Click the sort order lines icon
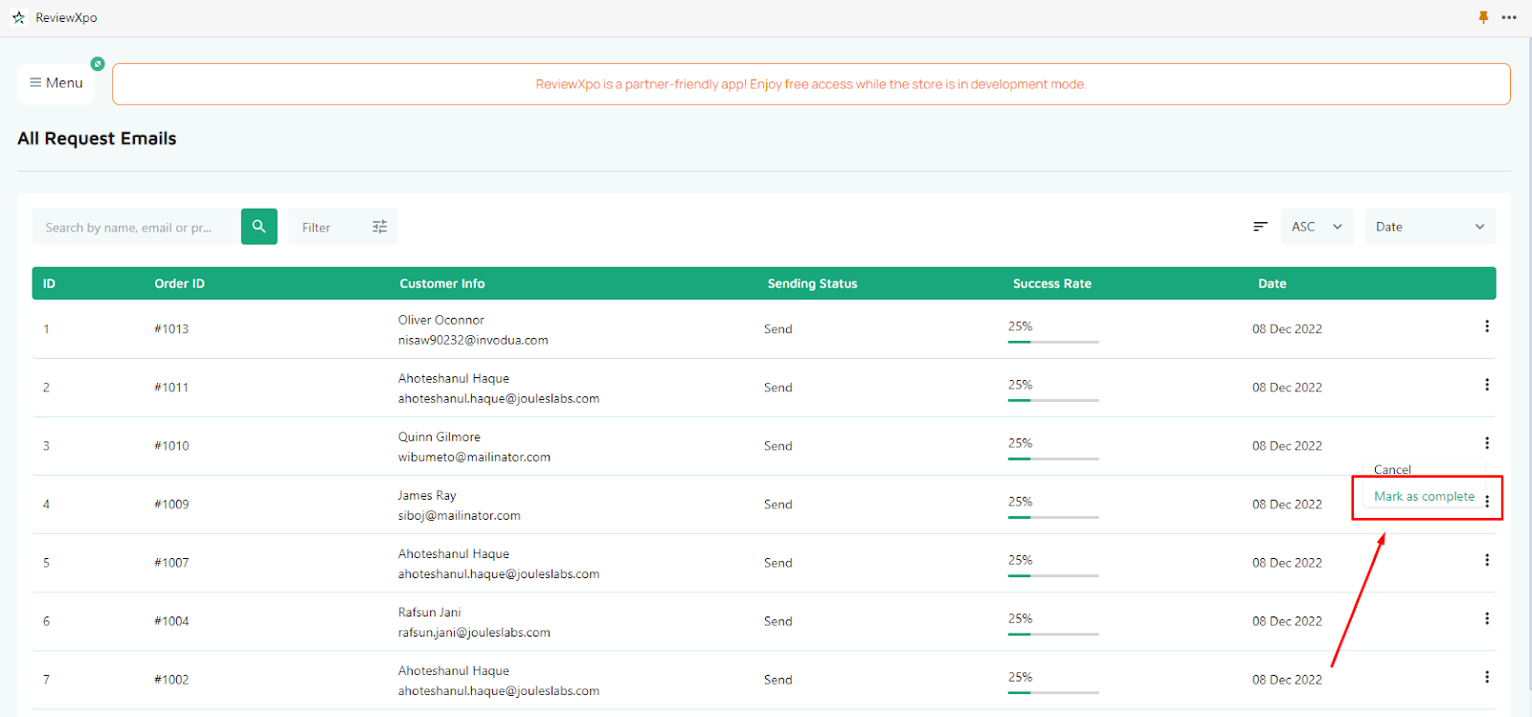1532x717 pixels. pyautogui.click(x=1260, y=227)
